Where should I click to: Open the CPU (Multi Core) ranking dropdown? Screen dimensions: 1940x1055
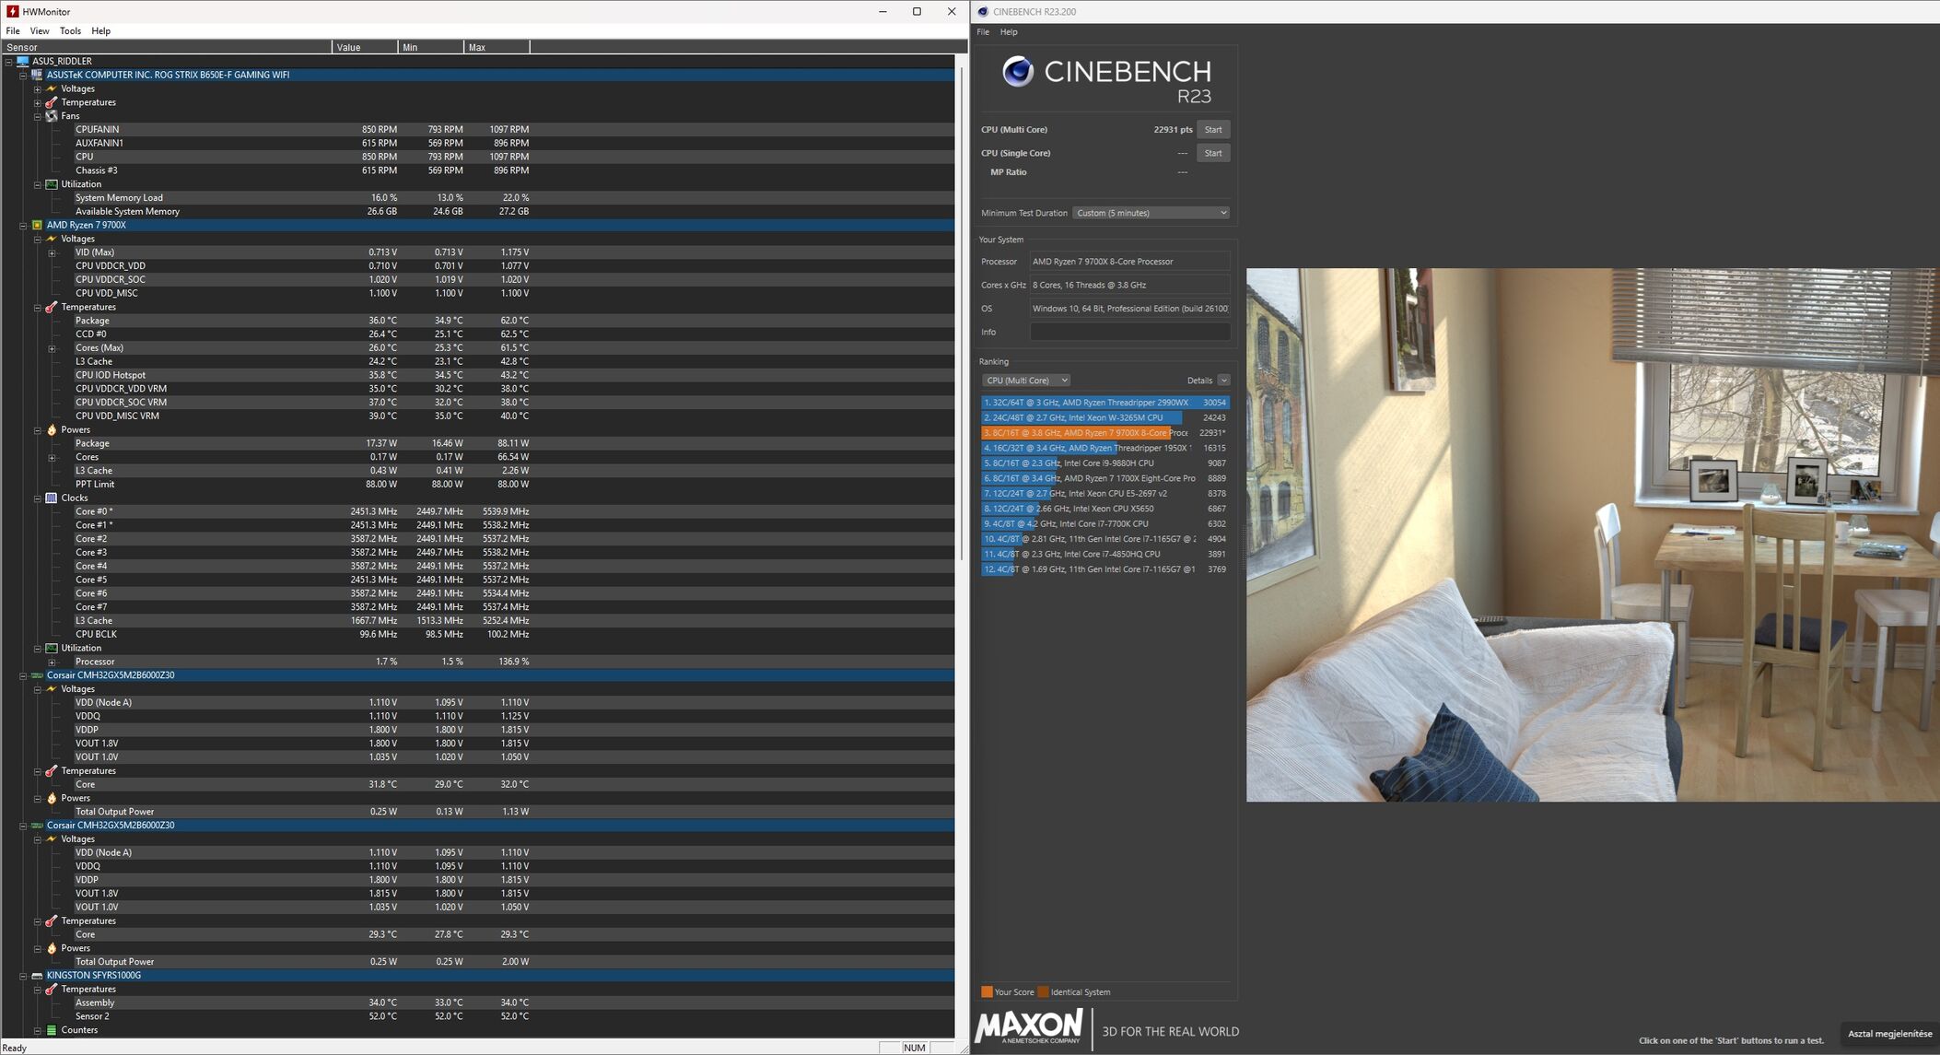[1025, 381]
